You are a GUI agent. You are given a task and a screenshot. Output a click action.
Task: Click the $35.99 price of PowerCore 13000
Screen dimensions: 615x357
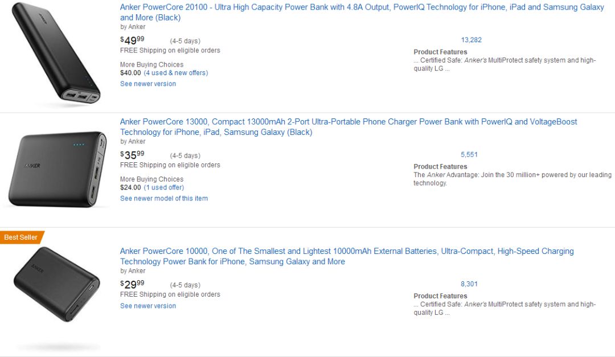132,155
